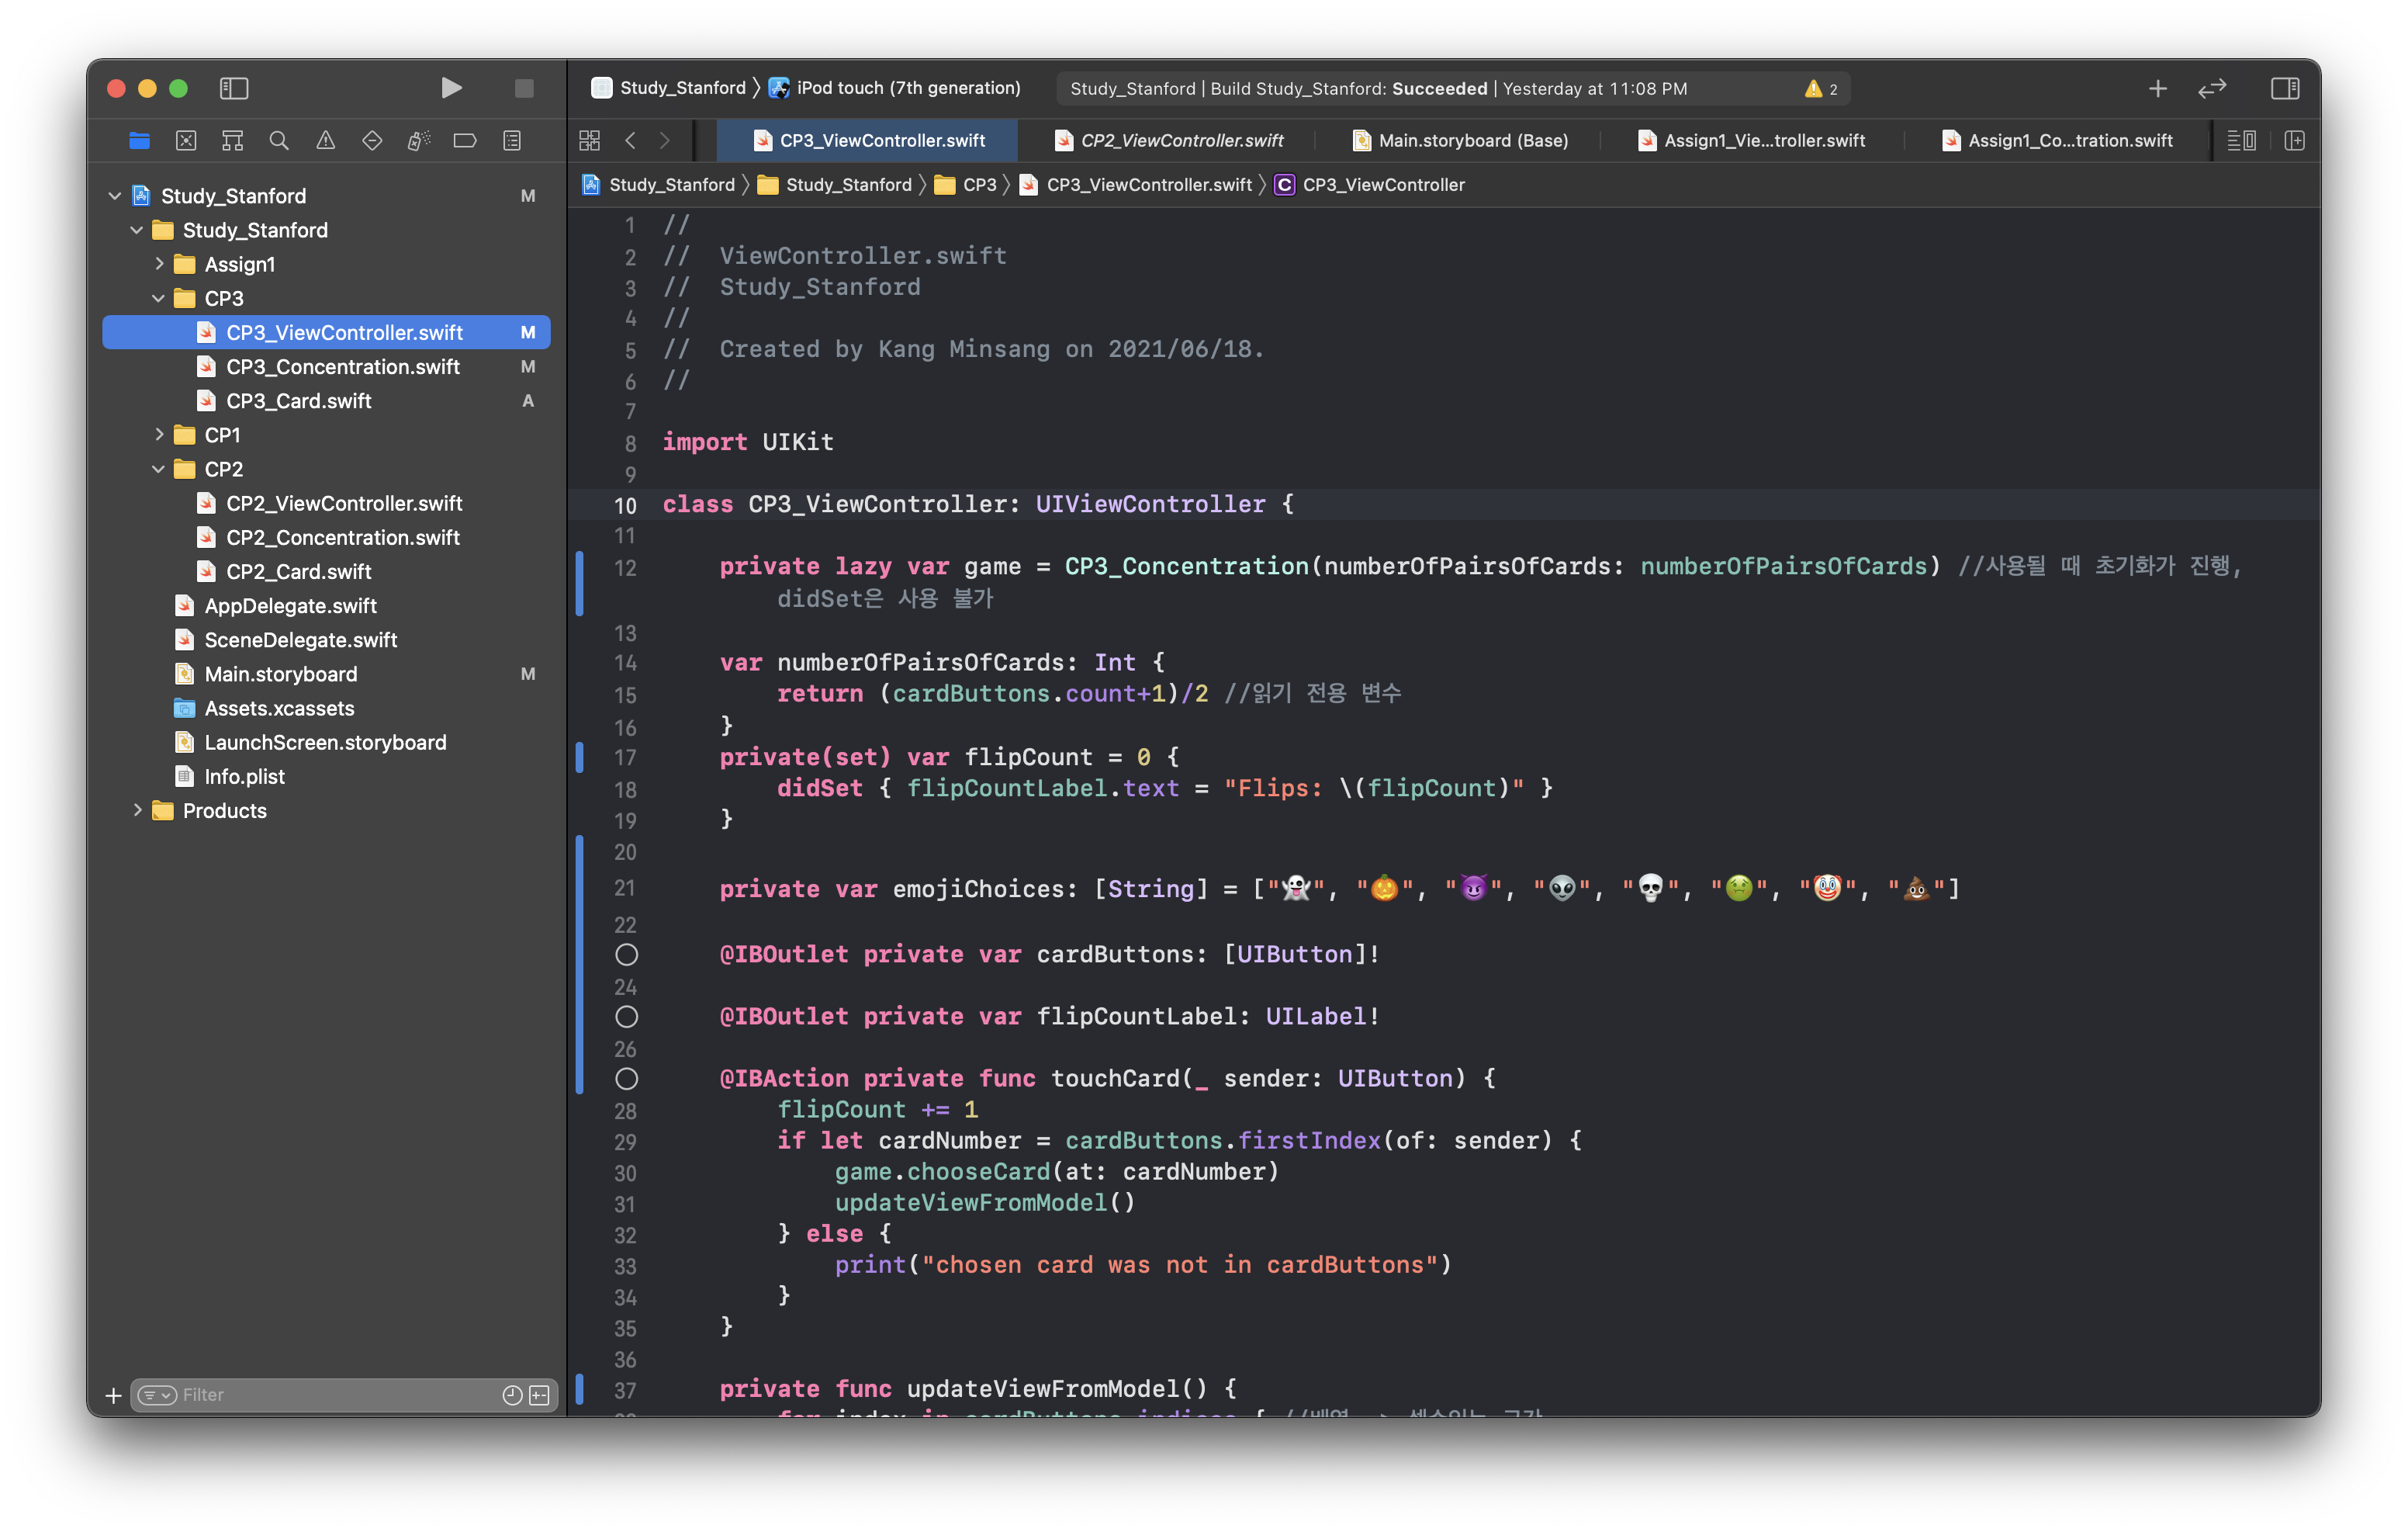This screenshot has width=2408, height=1532.
Task: Switch to the CP2_ViewController.swift tab
Action: click(x=1181, y=141)
